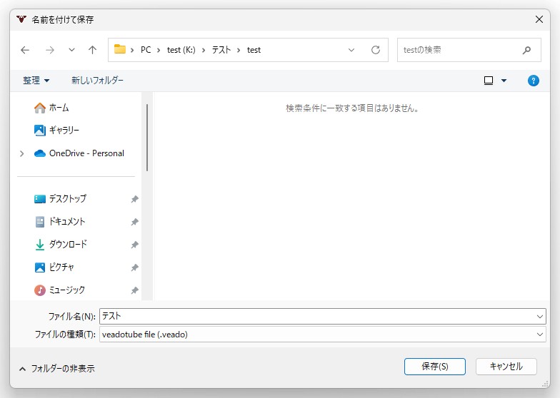The image size is (560, 398).
Task: Click the search magnifier icon
Action: click(526, 50)
